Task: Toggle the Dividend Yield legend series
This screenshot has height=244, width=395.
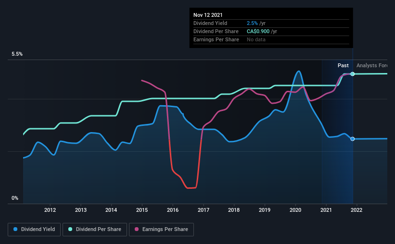Action: tap(34, 230)
